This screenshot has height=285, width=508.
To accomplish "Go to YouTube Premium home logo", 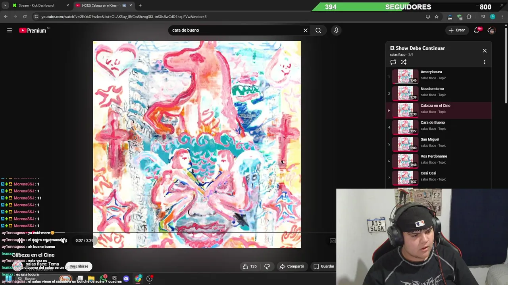I will click(x=33, y=30).
